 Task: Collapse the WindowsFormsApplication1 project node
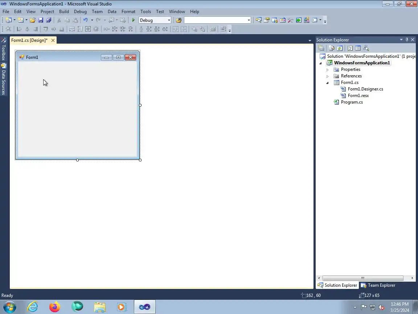(321, 63)
